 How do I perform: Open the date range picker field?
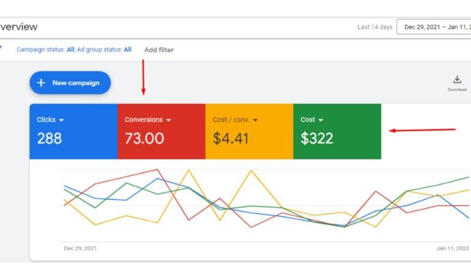pos(434,27)
